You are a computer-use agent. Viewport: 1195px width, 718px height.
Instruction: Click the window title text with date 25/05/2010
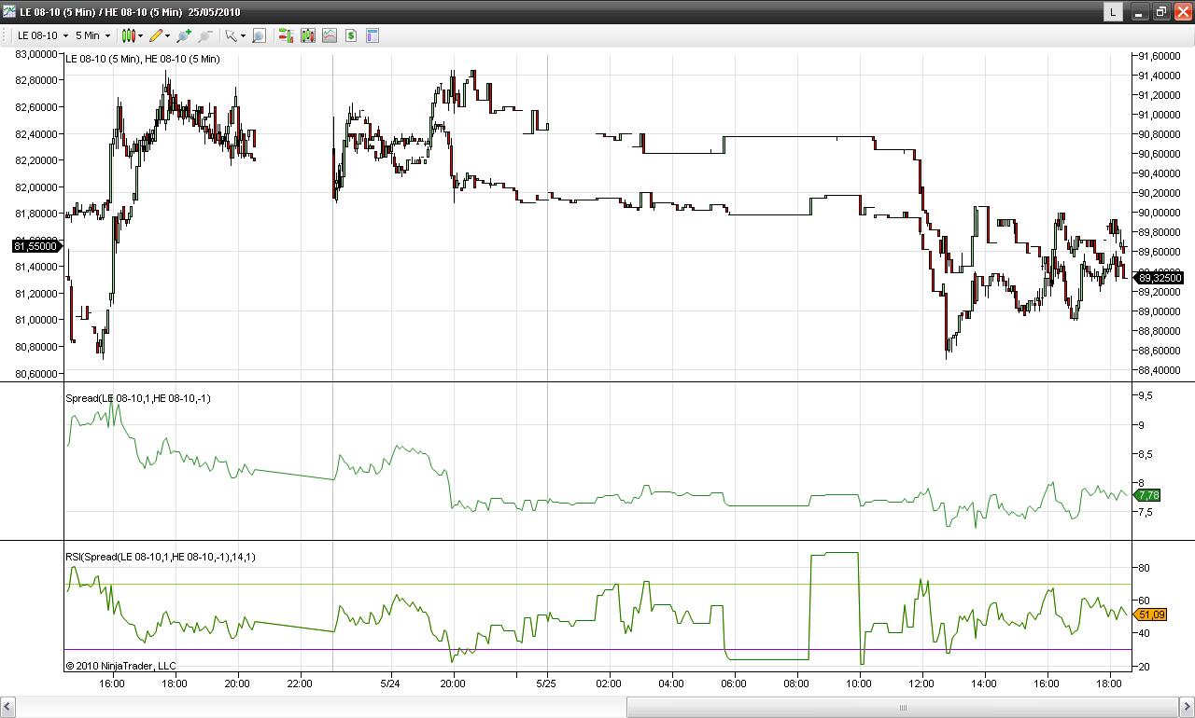pyautogui.click(x=130, y=12)
